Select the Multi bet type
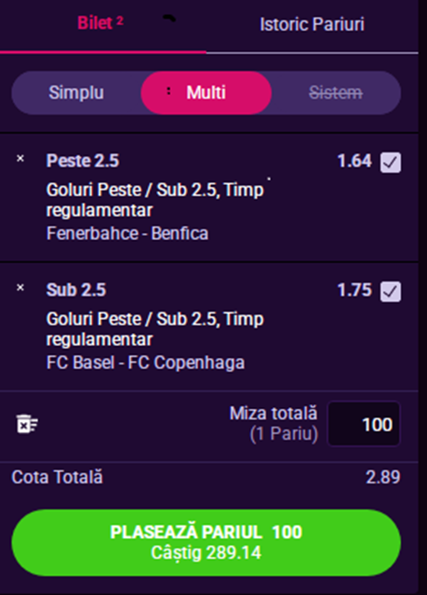Screen dimensions: 427x595 (x=207, y=93)
